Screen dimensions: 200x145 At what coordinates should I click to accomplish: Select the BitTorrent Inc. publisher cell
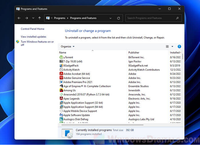[136, 57]
